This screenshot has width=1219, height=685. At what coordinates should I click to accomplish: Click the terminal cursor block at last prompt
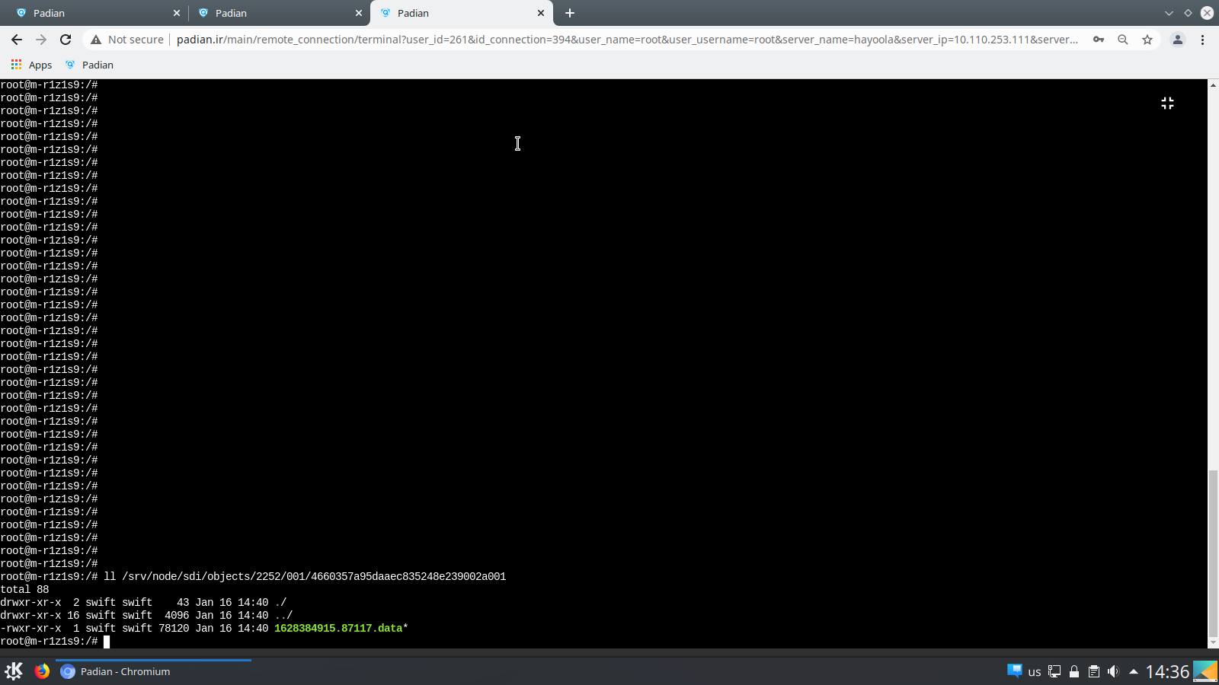[107, 642]
